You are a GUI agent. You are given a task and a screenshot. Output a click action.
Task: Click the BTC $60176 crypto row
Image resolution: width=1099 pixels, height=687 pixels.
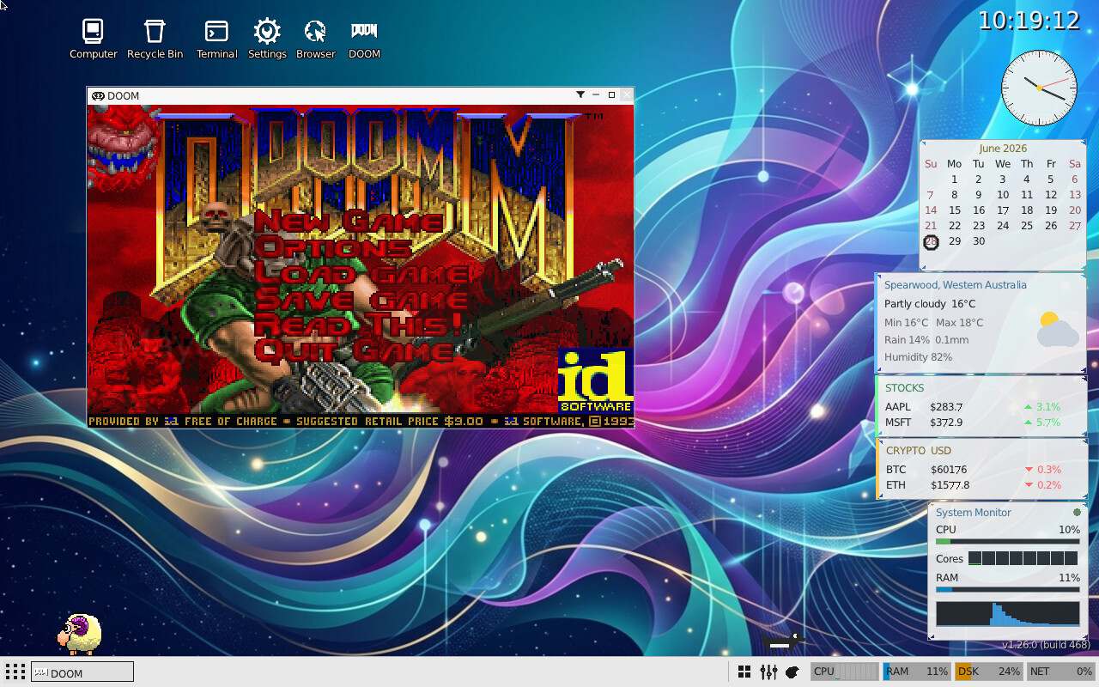tap(973, 470)
